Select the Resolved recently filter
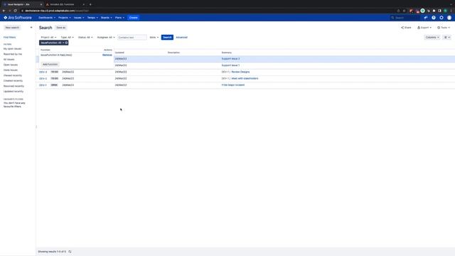 point(14,86)
